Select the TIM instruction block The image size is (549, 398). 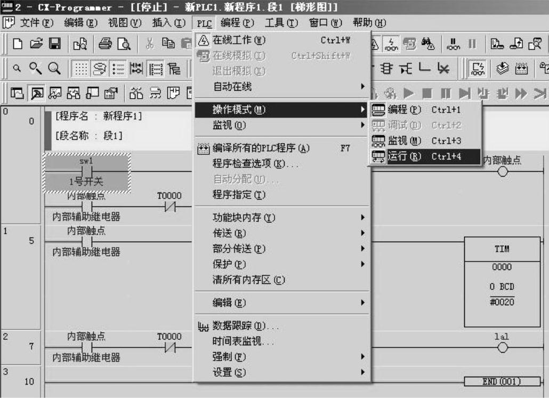(502, 282)
